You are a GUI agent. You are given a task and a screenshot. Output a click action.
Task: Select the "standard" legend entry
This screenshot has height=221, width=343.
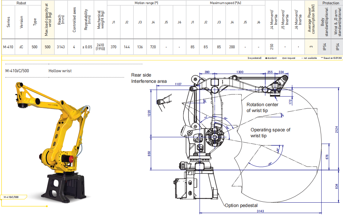pos(271,58)
